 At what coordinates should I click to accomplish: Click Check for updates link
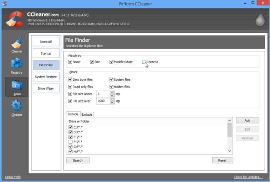[248, 177]
